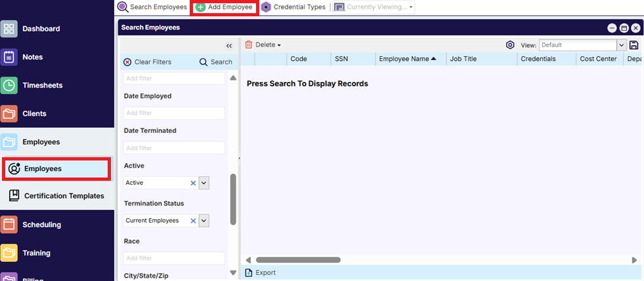Clear the Active filter value X
The width and height of the screenshot is (644, 281).
[193, 183]
